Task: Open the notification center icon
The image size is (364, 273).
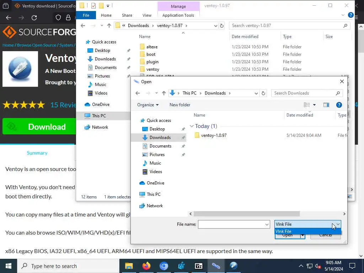Action: 352,266
